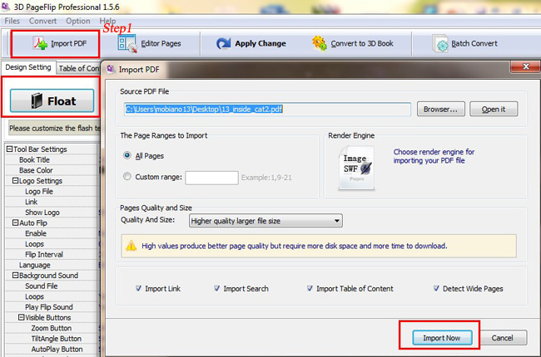Click the Browser... button

click(x=440, y=109)
